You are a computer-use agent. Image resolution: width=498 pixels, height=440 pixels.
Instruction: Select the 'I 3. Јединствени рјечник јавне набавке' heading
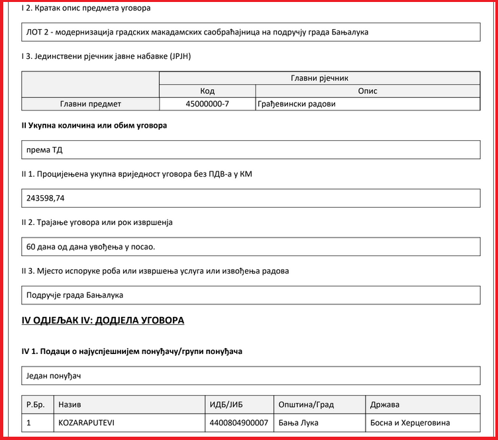(106, 56)
